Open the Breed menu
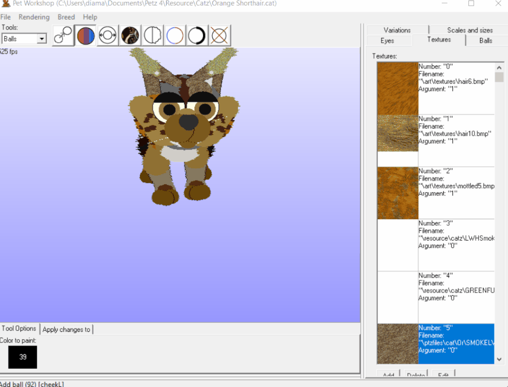 pyautogui.click(x=66, y=17)
